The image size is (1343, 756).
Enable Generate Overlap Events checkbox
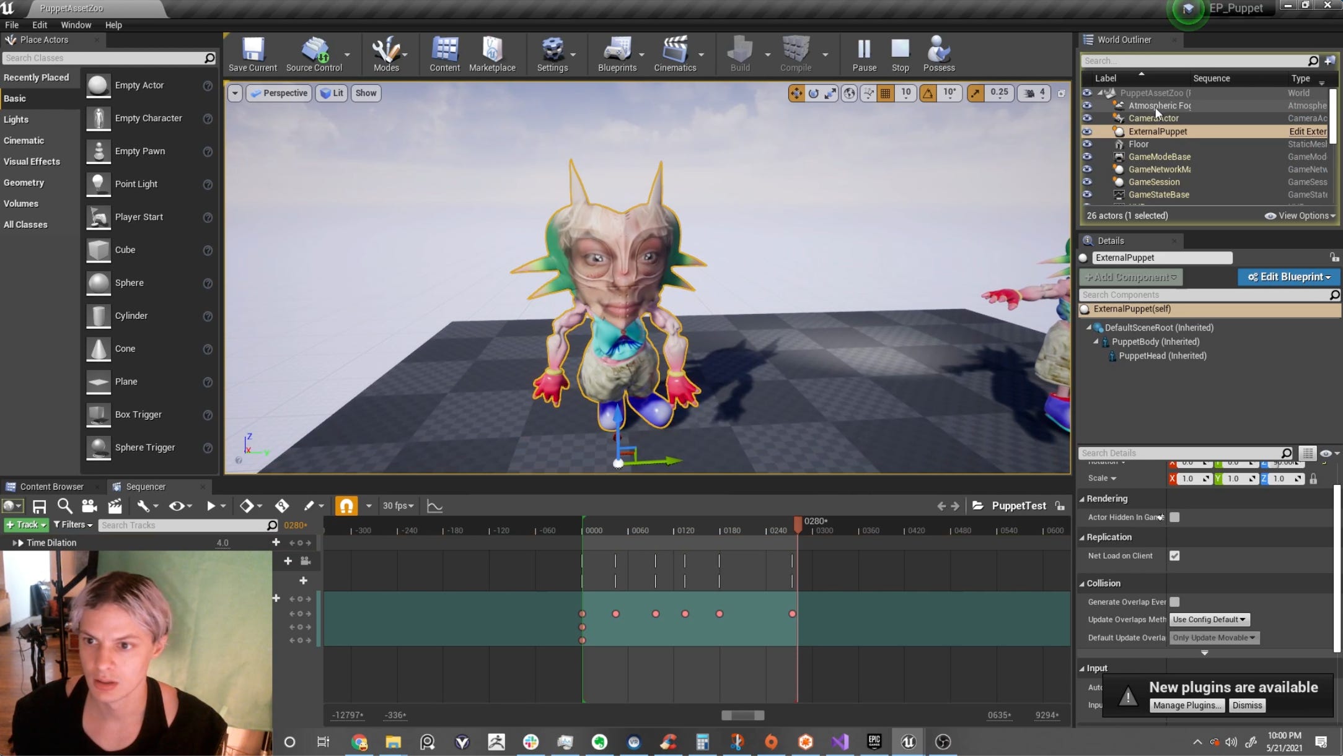click(x=1174, y=602)
